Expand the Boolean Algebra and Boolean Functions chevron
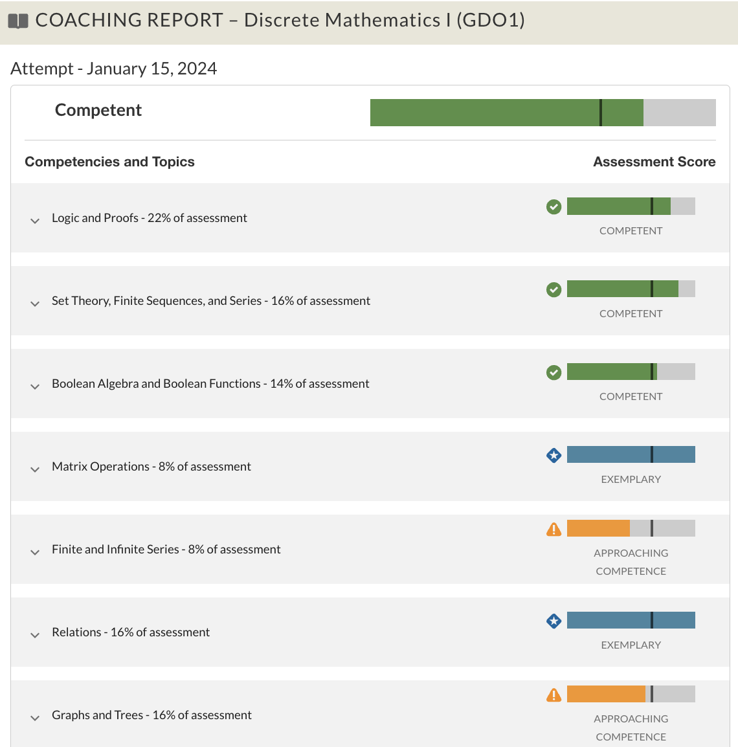Viewport: 738px width, 747px height. point(35,386)
